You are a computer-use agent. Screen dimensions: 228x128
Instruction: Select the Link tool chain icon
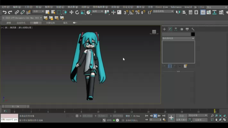(x=17, y=12)
